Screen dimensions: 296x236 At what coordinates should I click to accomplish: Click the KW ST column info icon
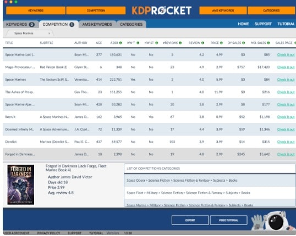pyautogui.click(x=156, y=43)
